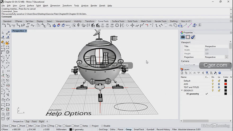
Task: Unlock the AXIS layer lock icon
Action: point(219,84)
